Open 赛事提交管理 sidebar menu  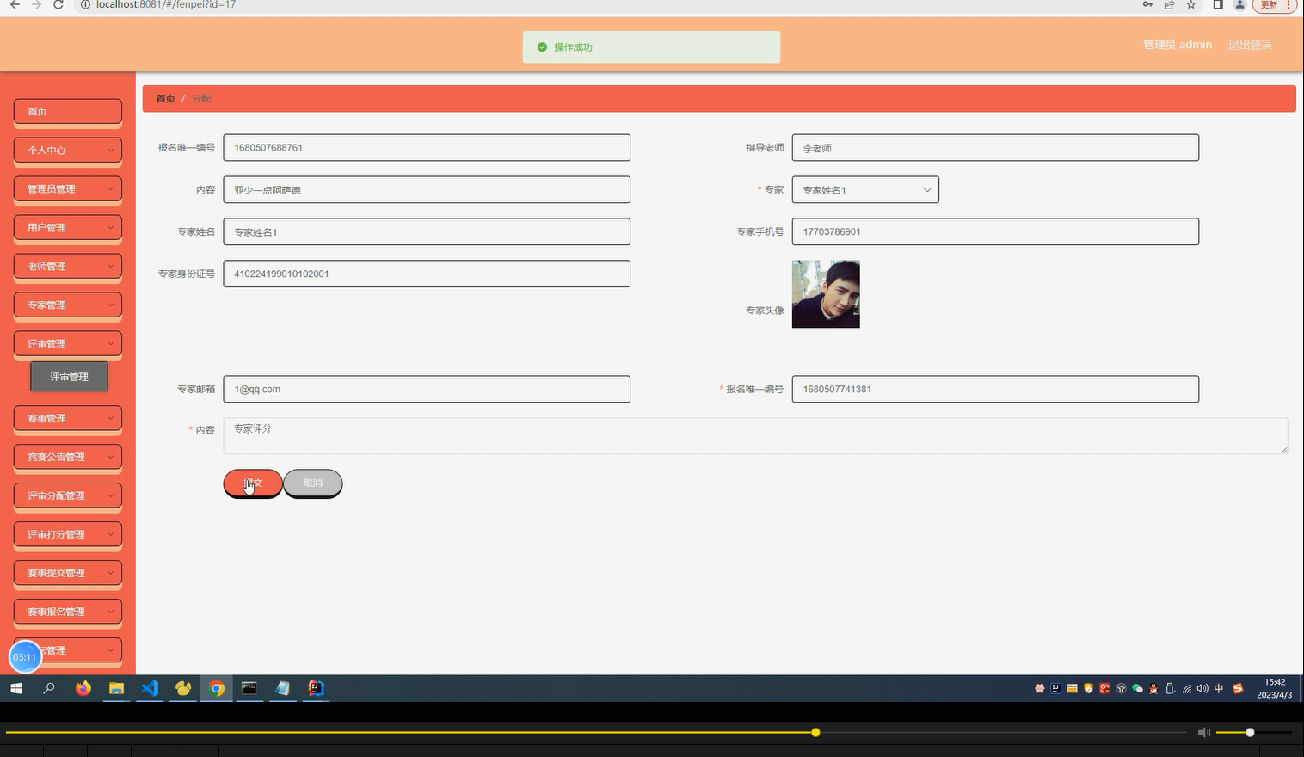(68, 573)
